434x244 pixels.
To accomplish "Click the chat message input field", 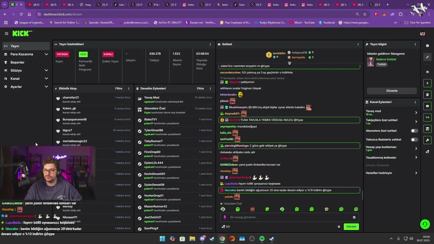I will (290, 217).
